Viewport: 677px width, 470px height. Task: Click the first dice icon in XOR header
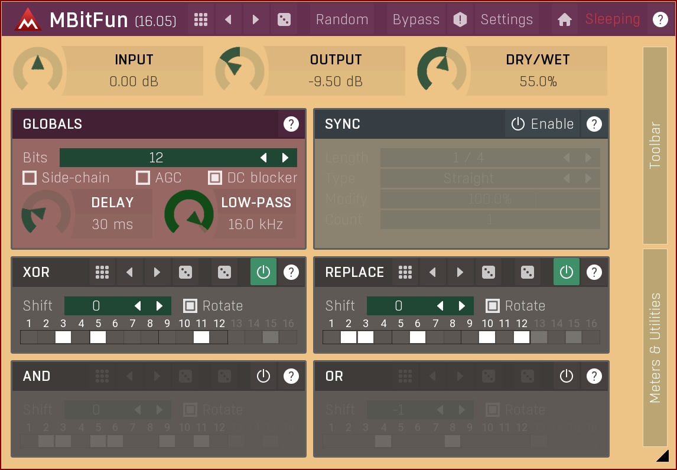[x=185, y=272]
